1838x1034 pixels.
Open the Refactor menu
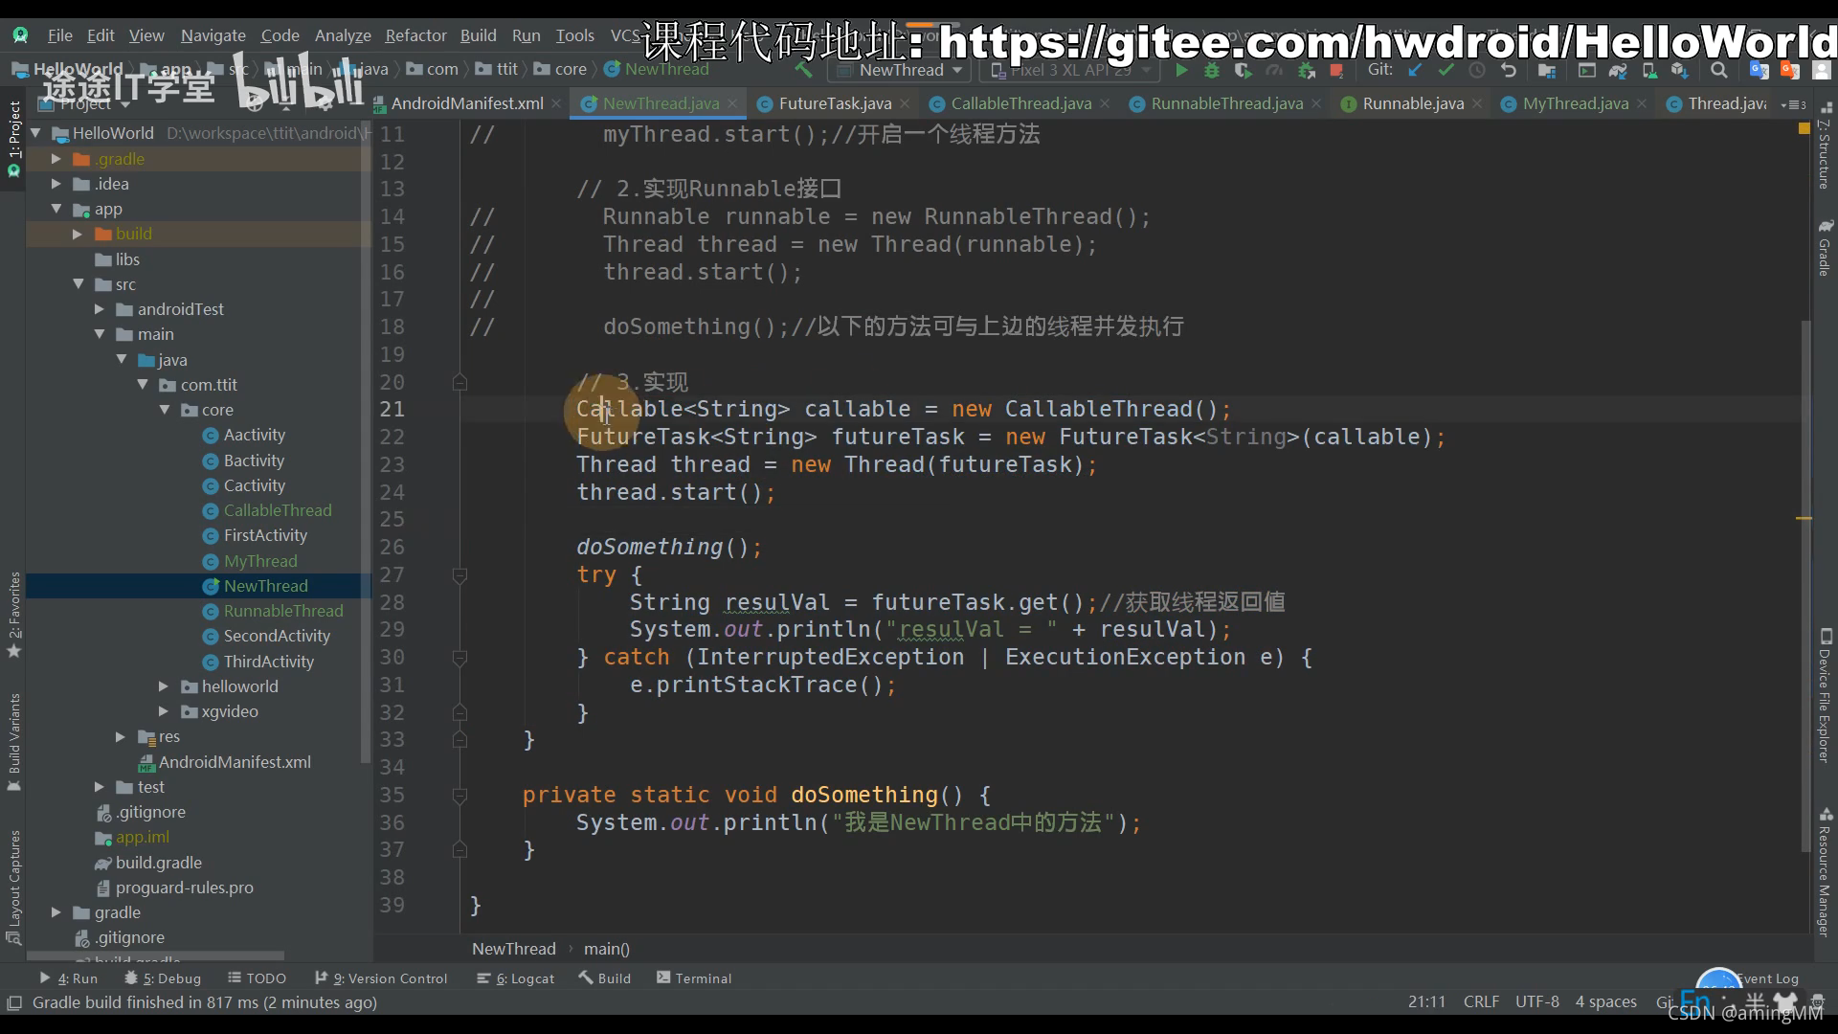pos(415,35)
